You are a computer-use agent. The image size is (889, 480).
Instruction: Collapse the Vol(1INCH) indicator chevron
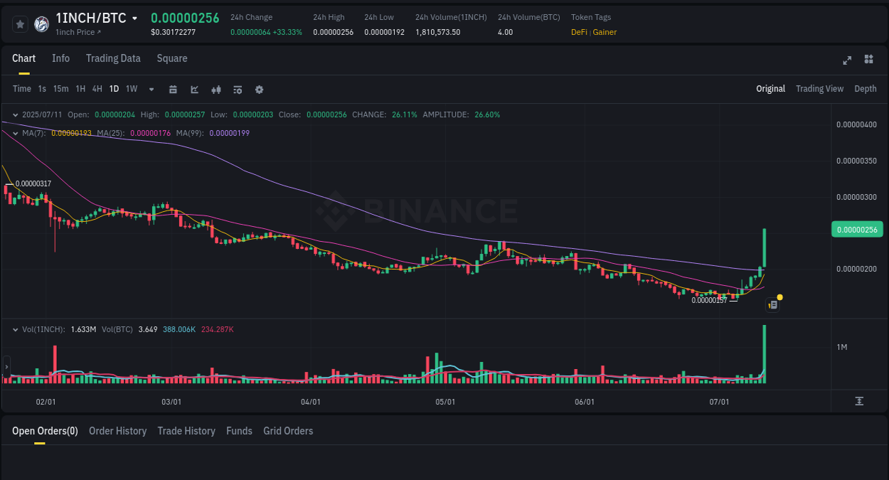tap(16, 329)
